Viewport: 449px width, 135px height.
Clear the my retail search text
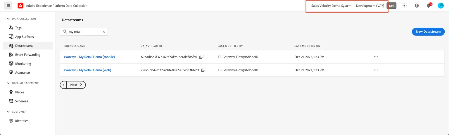click(104, 32)
